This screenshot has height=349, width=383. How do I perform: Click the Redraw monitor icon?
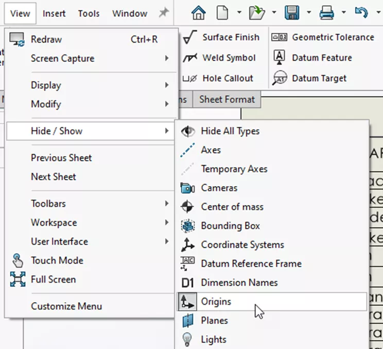(x=17, y=40)
